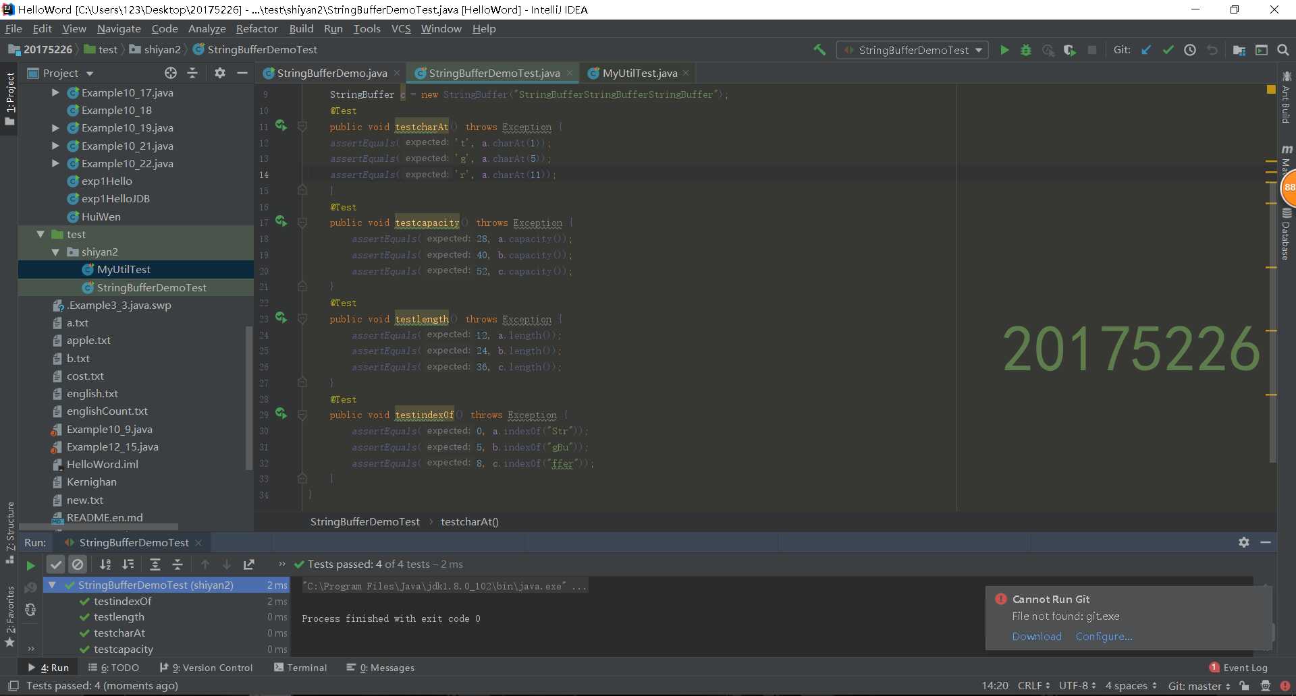Image resolution: width=1296 pixels, height=696 pixels.
Task: Toggle tool window stripes button in status bar
Action: click(x=13, y=686)
